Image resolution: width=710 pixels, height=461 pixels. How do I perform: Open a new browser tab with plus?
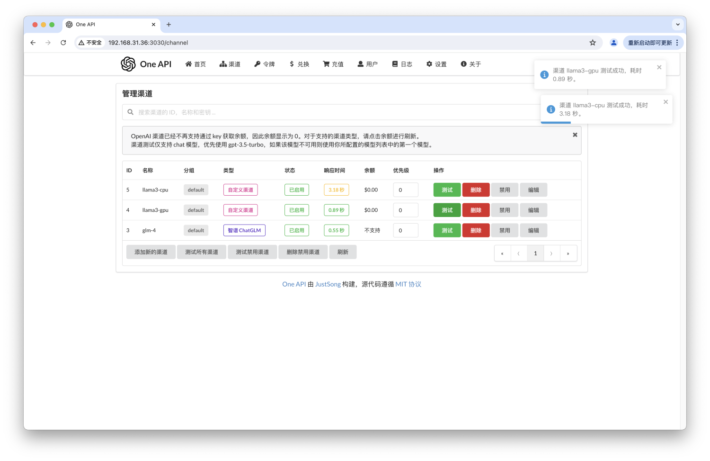pos(169,25)
